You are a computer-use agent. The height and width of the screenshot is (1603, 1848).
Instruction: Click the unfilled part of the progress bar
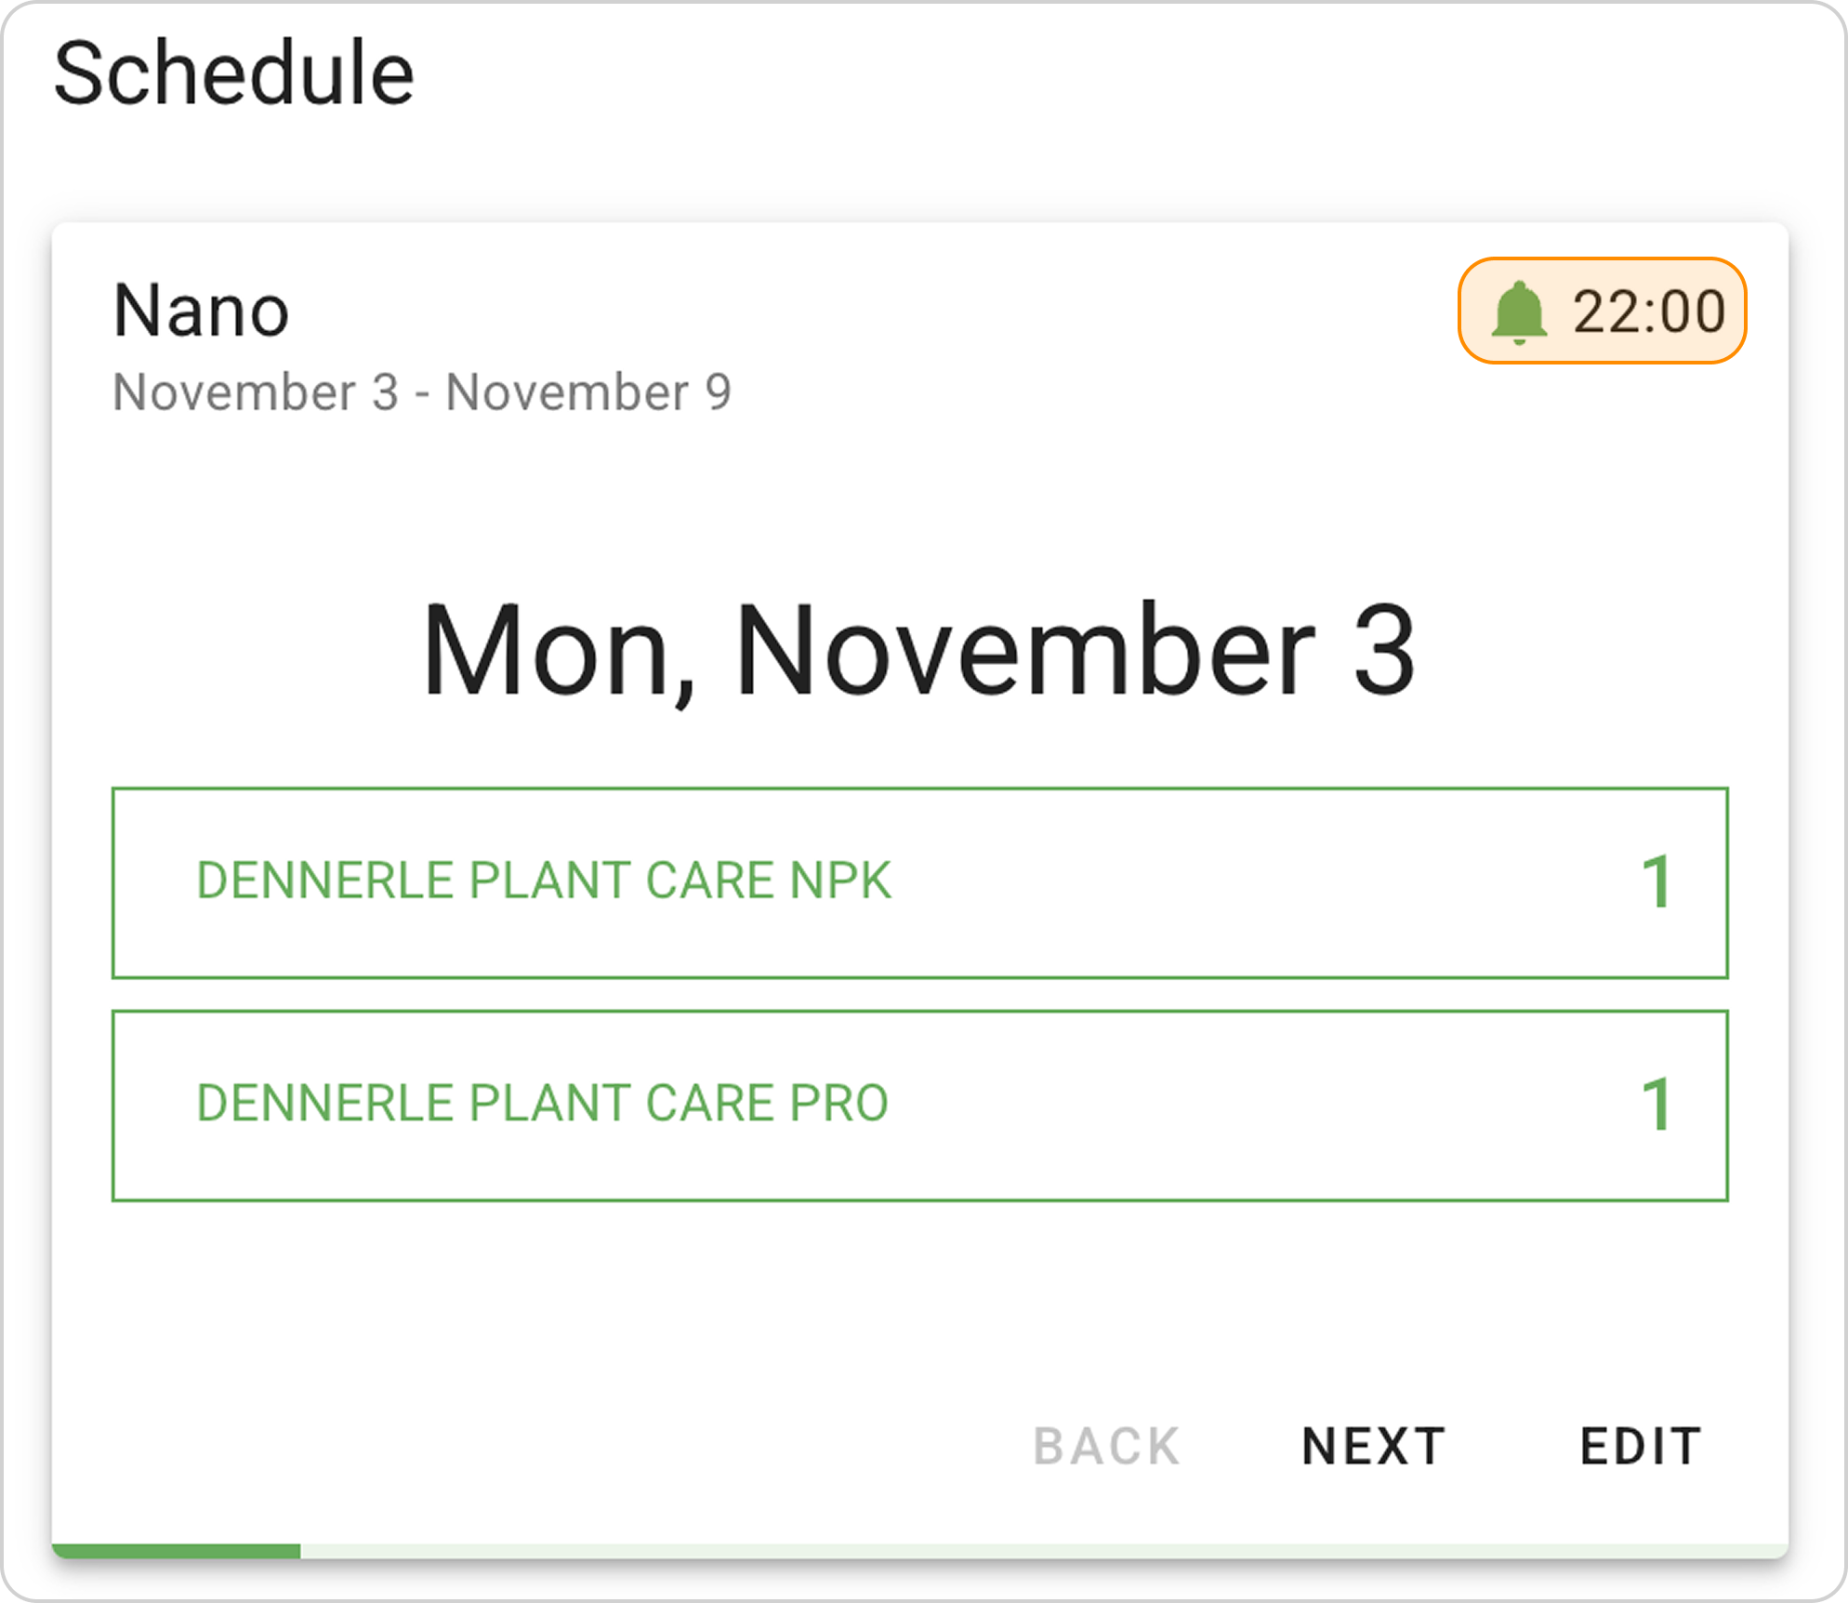(1041, 1551)
